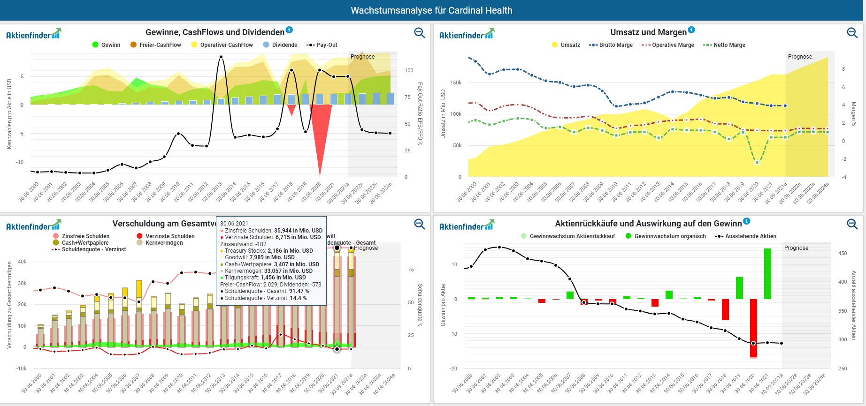Click Aktienfinder logo in the top-left chart
866x406 pixels.
33,34
